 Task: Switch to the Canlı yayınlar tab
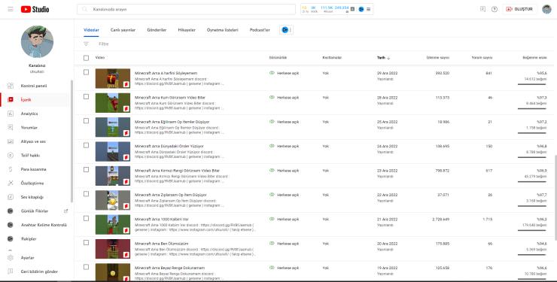click(123, 30)
